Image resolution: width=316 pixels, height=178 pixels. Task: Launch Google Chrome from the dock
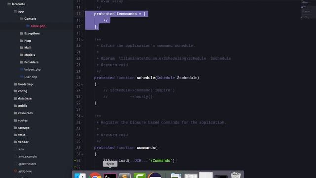tap(95, 175)
